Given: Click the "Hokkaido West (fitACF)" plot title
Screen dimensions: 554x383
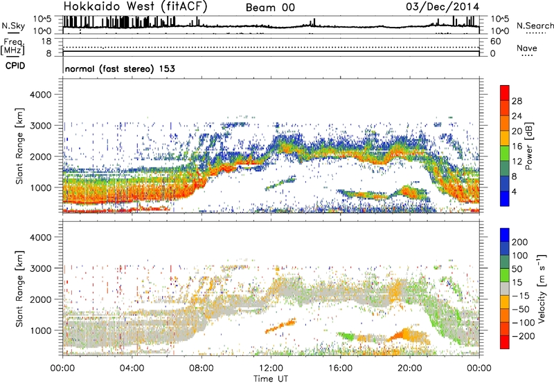Looking at the screenshot, I should pos(135,6).
